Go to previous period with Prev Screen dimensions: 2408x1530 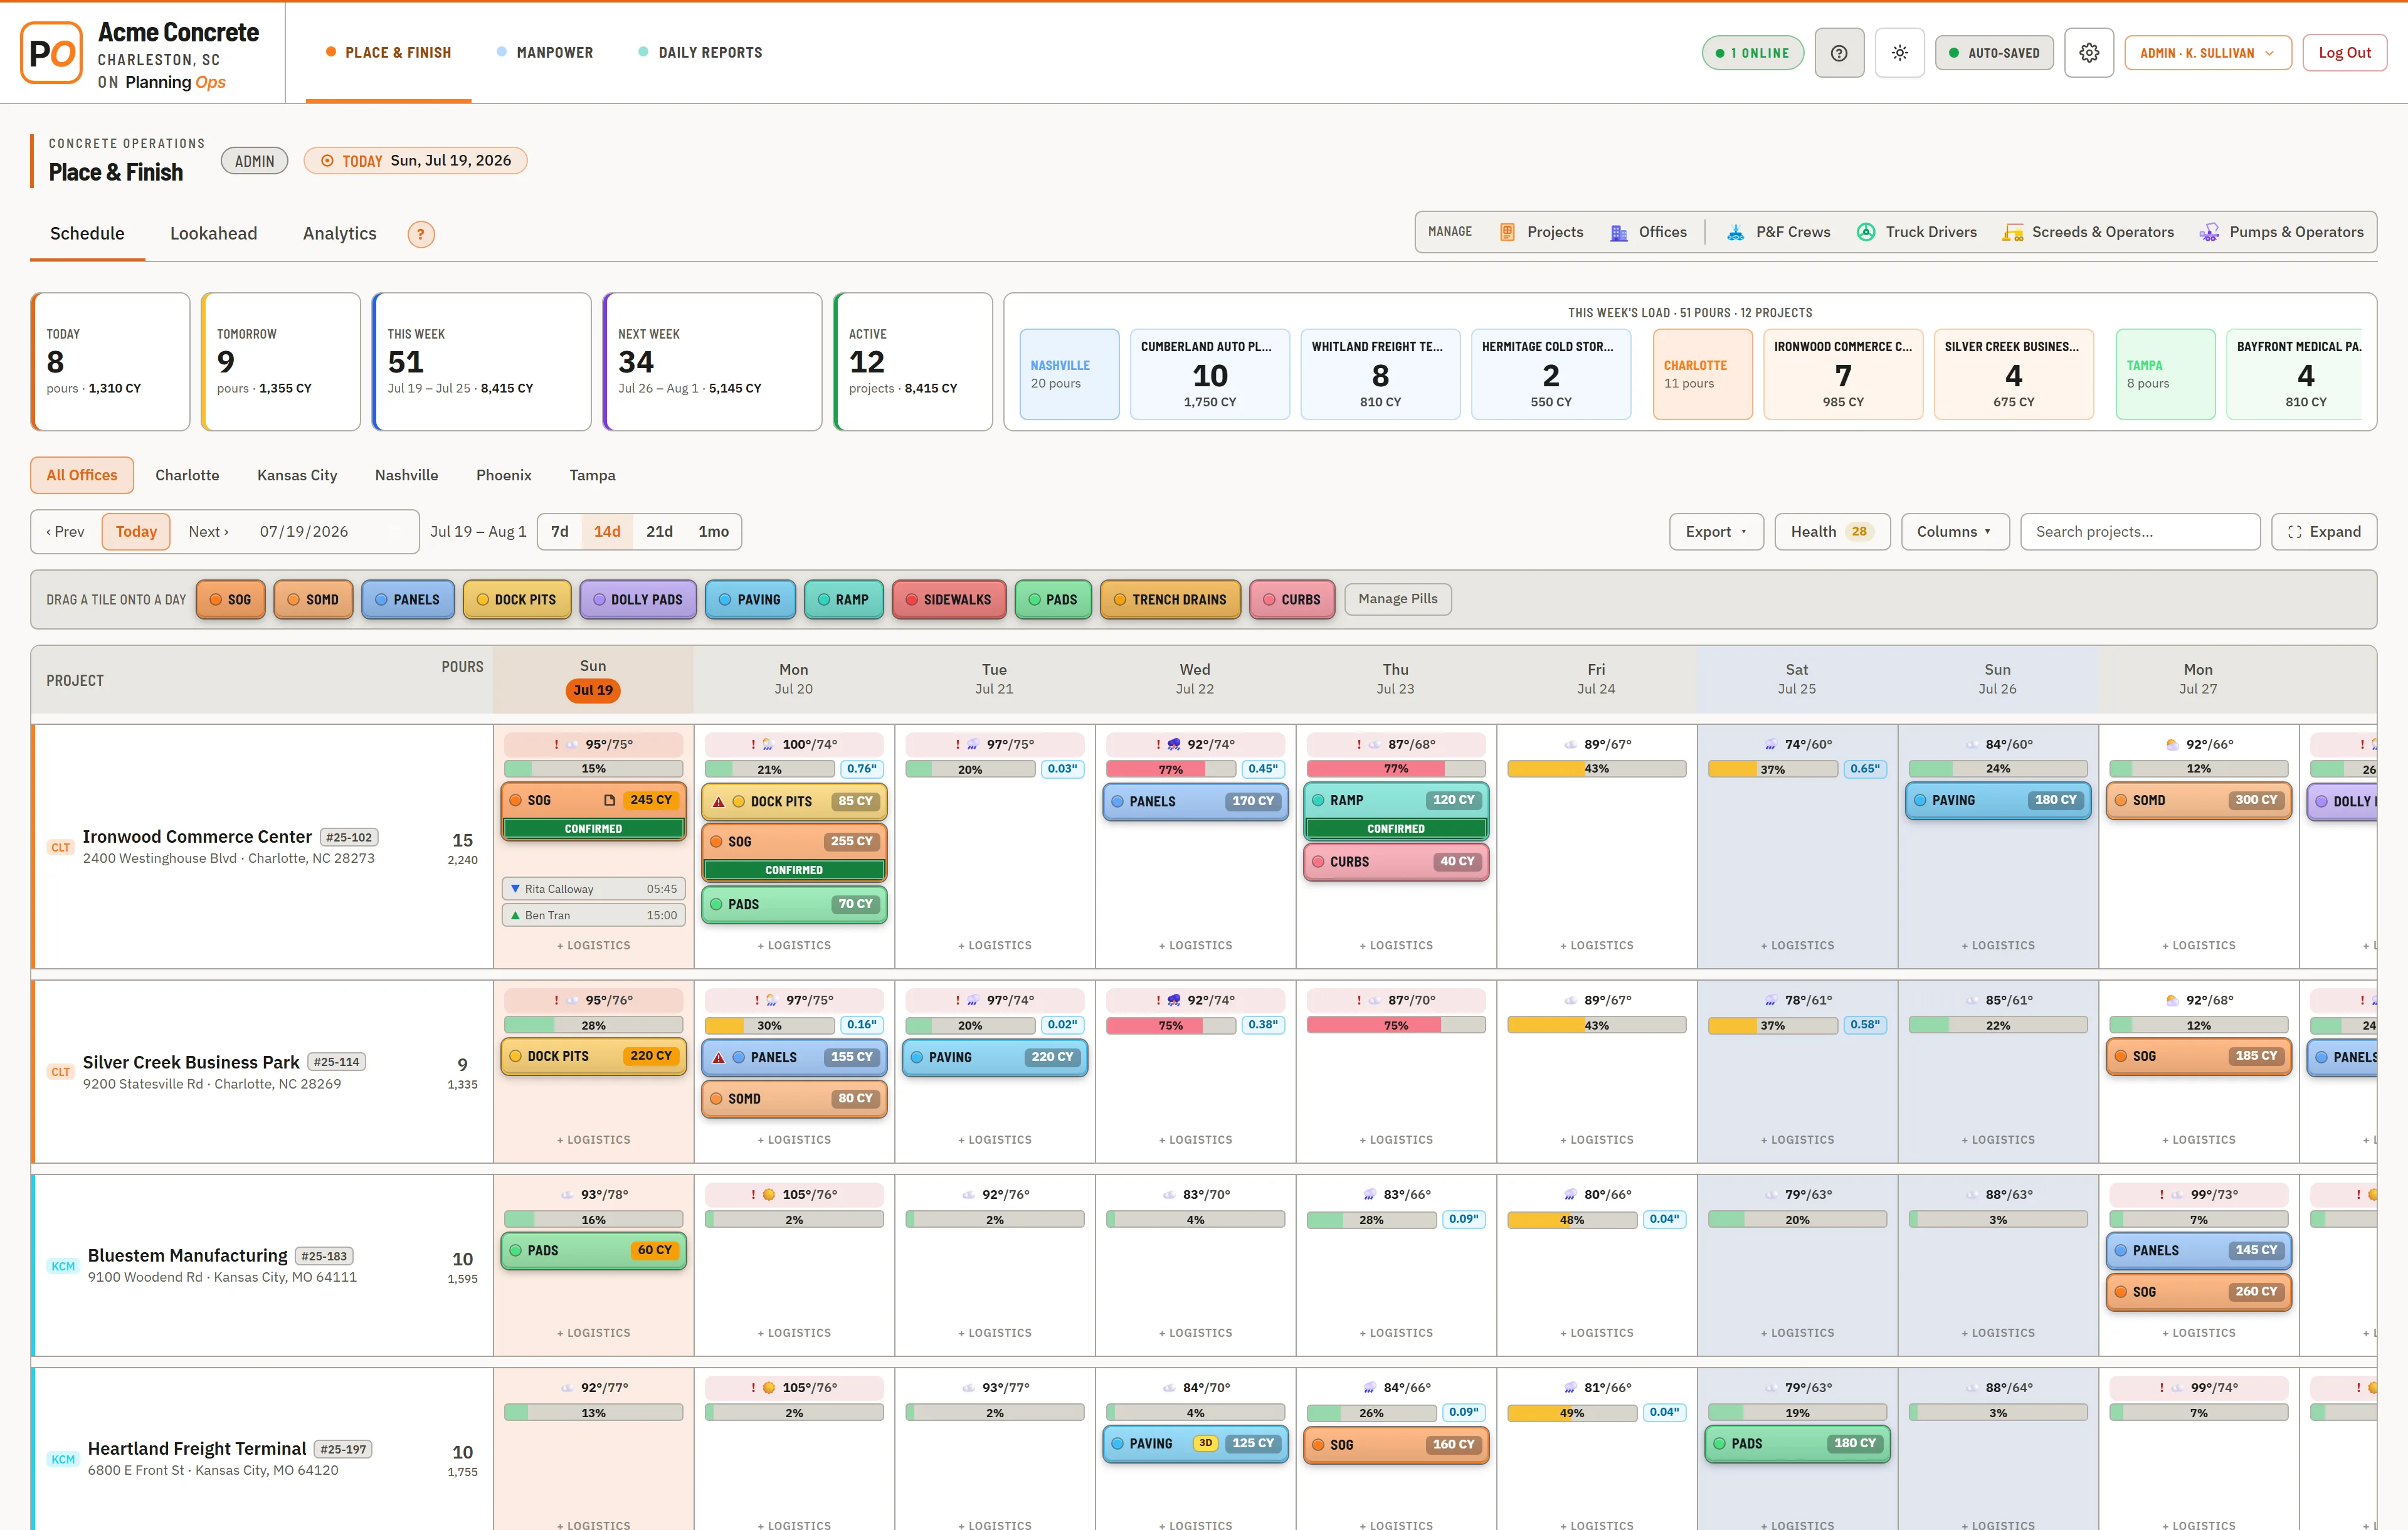[65, 532]
